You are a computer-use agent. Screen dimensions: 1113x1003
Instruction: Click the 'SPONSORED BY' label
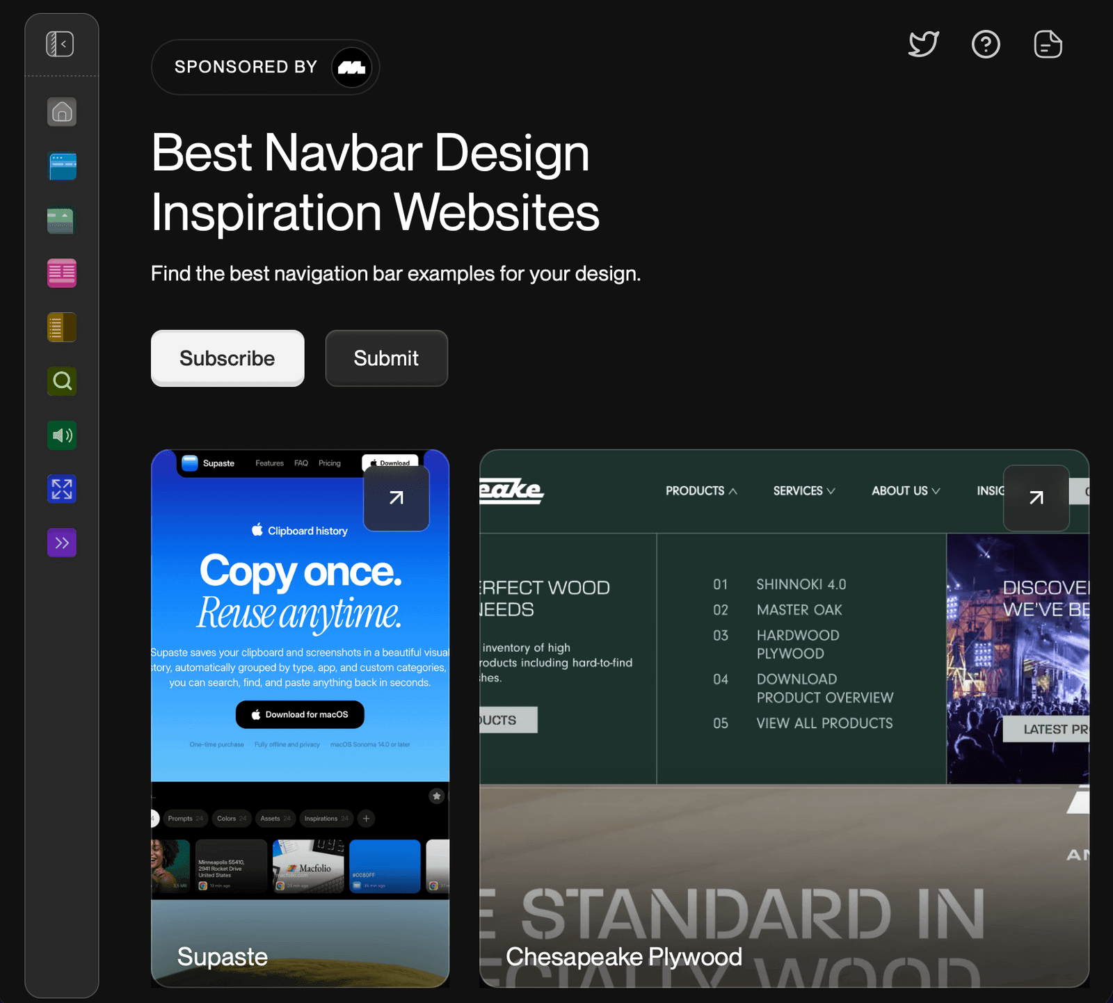point(246,67)
